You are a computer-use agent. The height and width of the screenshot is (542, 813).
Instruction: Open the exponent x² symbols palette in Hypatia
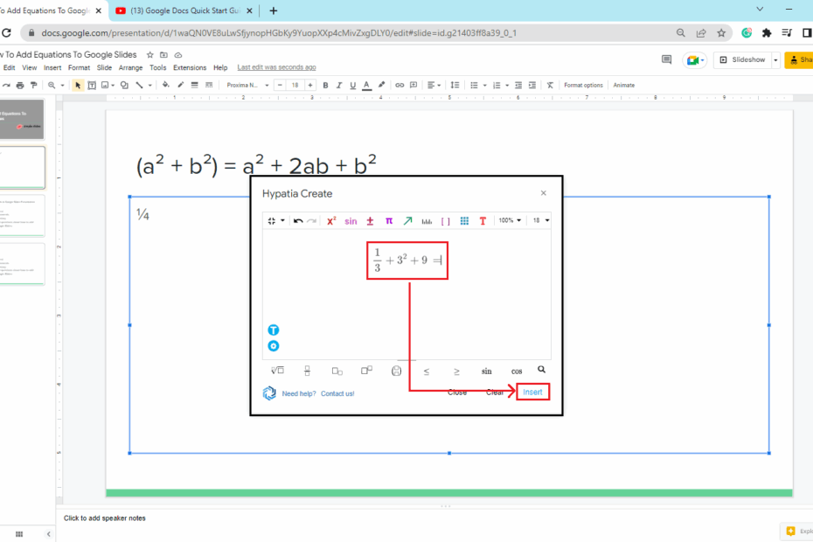point(331,220)
